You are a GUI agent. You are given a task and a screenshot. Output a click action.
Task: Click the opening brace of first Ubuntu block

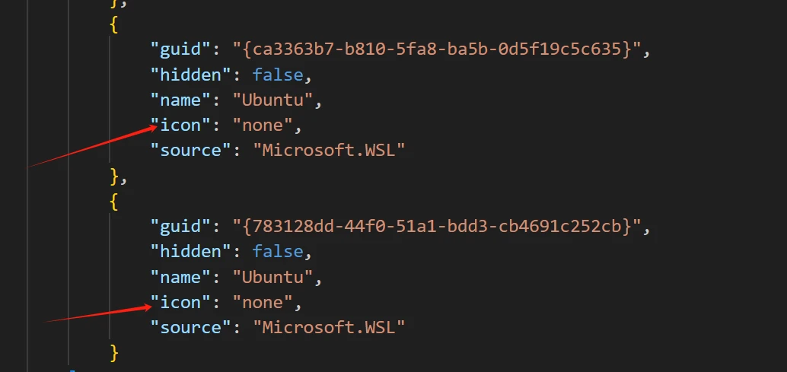click(x=114, y=24)
